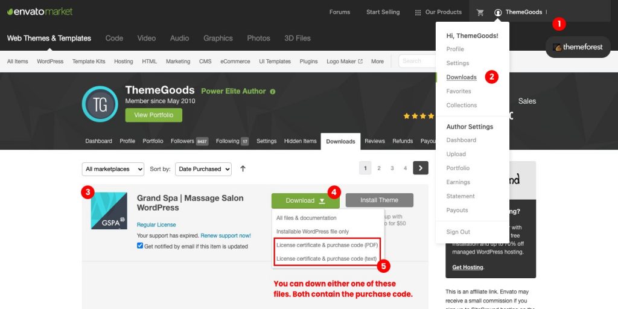Open the WordPress subcategory
Screen dimensions: 618x309
[x=50, y=62]
